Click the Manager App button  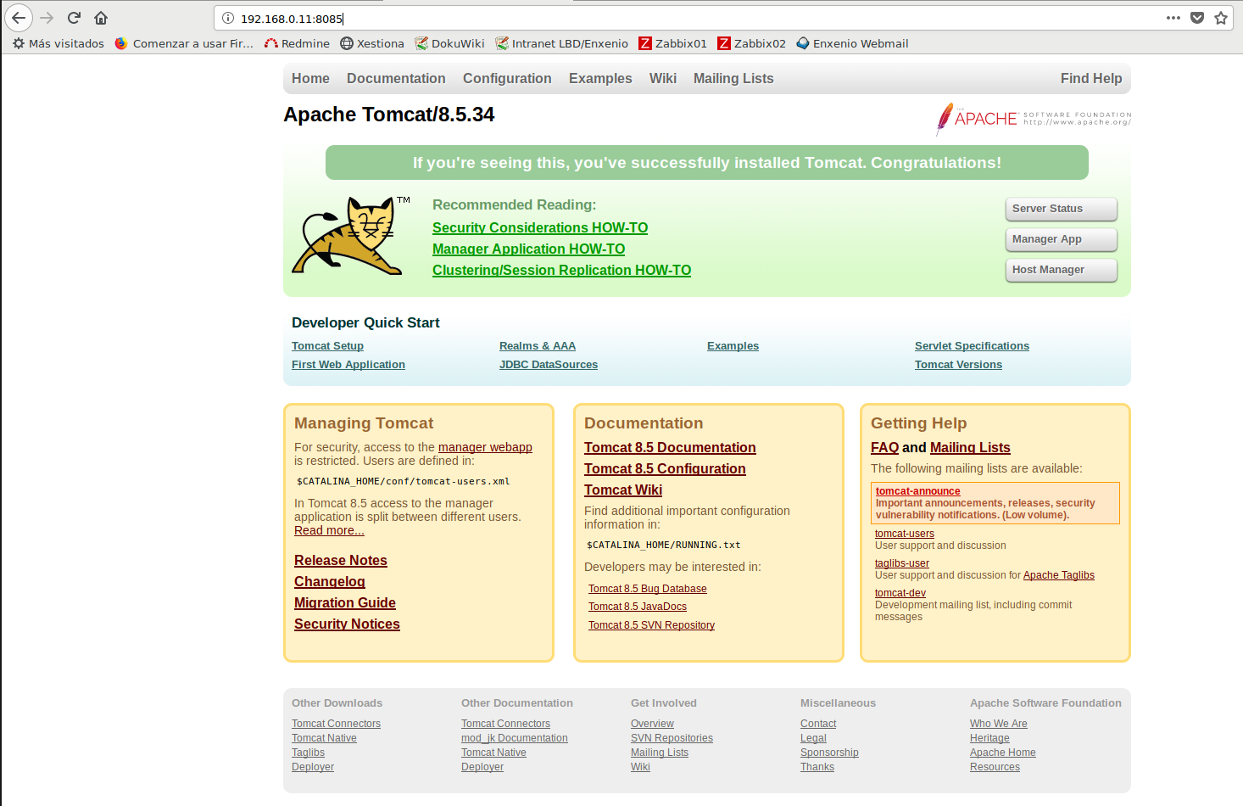coord(1062,239)
